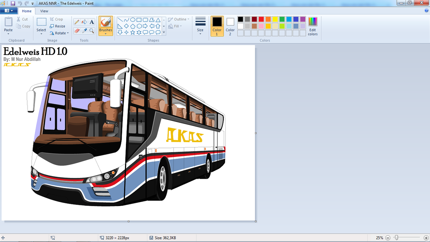Select the Fill with color bucket tool

coord(84,22)
